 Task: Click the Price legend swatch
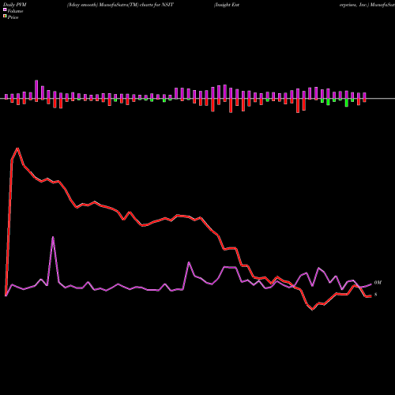pos(5,17)
